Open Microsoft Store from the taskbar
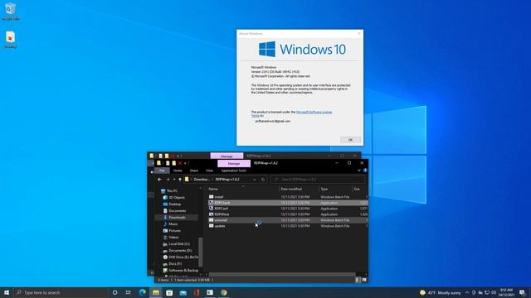The image size is (531, 298). click(x=169, y=292)
